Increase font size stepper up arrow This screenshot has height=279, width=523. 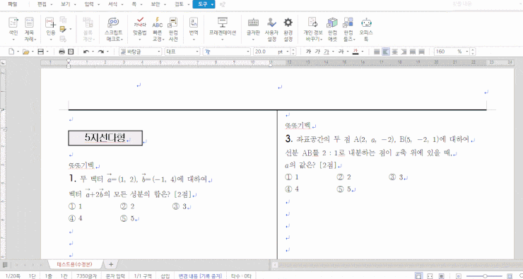click(x=293, y=50)
